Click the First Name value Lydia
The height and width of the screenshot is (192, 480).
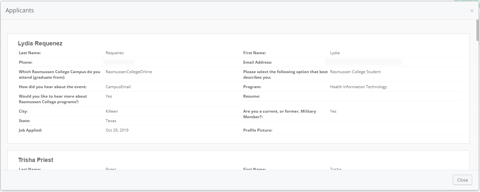335,53
